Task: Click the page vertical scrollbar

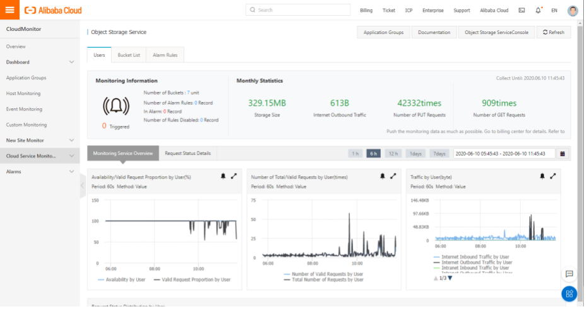Action: tap(580, 162)
